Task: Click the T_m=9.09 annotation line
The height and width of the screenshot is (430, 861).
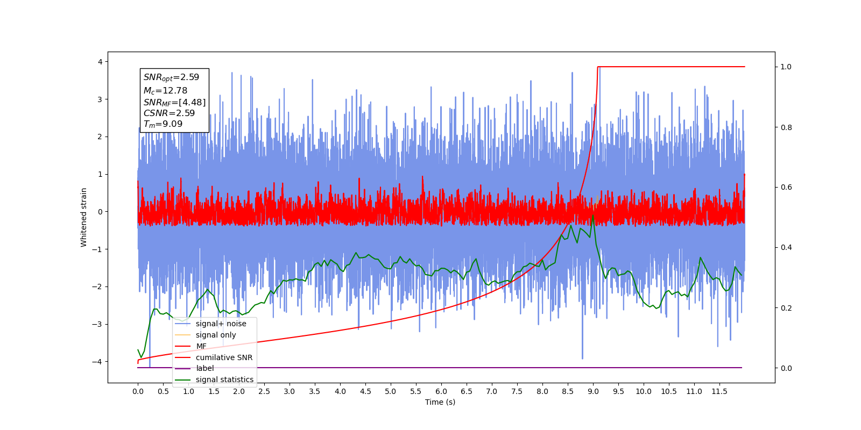Action: click(x=163, y=124)
